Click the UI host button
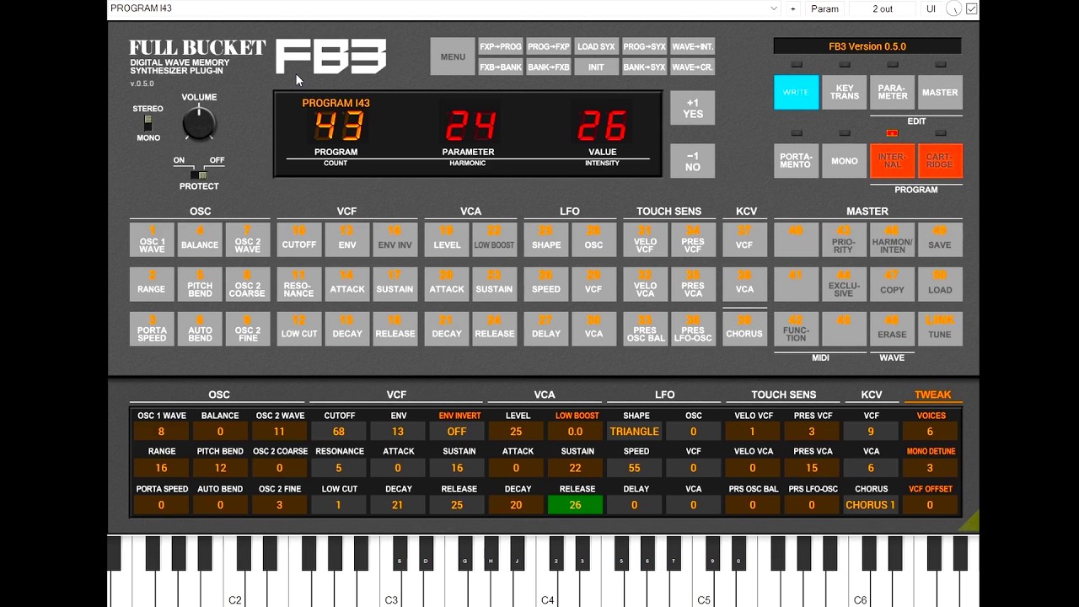 [931, 8]
